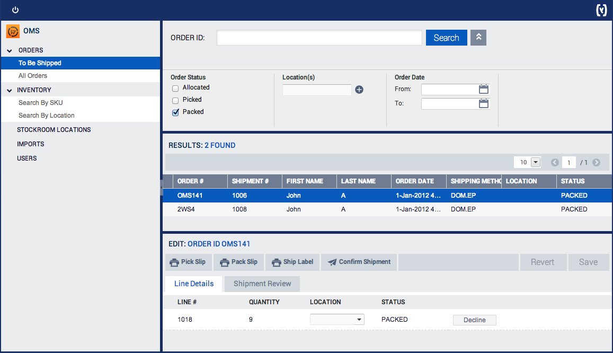
Task: Click the Save button
Action: pos(589,262)
